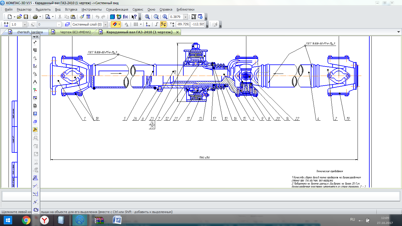Viewport: 402px width, 226px height.
Task: Switch to Чертеж БЕЗ ИМЕНИ2 tab
Action: 75,32
